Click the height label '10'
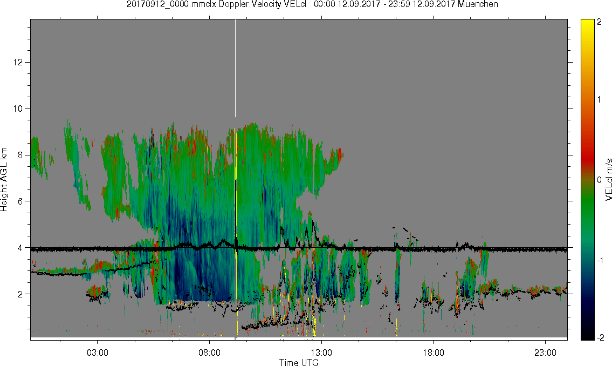This screenshot has width=612, height=366. point(17,109)
